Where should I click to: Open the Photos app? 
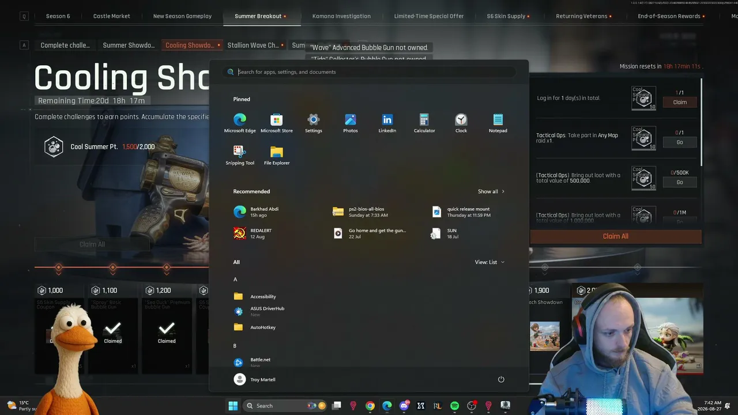pos(351,123)
